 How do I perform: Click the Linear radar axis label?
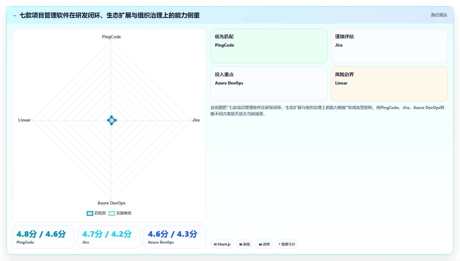[24, 120]
